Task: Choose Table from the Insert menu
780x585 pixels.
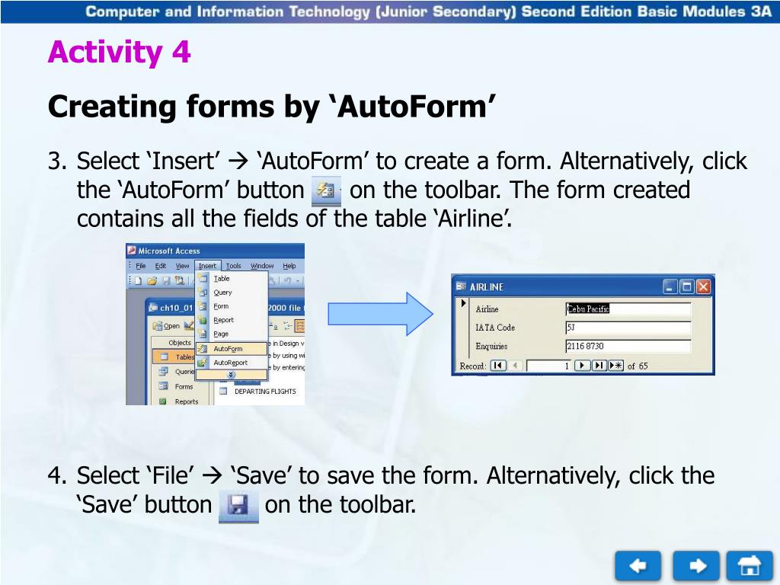Action: [x=232, y=279]
